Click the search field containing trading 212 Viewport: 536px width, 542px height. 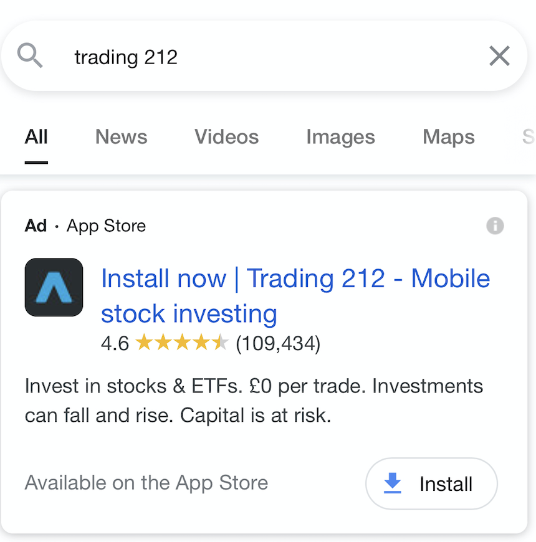pyautogui.click(x=264, y=56)
